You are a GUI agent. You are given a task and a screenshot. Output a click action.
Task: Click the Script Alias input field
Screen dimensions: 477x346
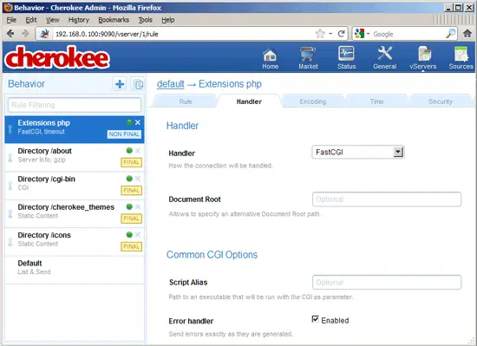(387, 283)
